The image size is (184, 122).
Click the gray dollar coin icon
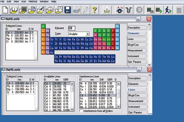tap(139, 11)
